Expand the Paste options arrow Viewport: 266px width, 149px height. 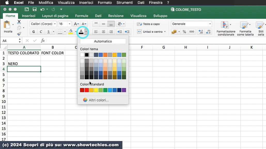tap(13, 25)
